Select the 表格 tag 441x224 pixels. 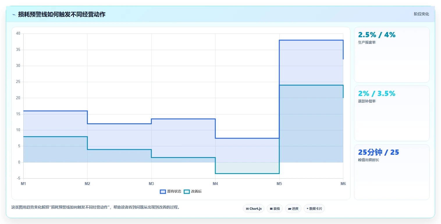pyautogui.click(x=275, y=209)
